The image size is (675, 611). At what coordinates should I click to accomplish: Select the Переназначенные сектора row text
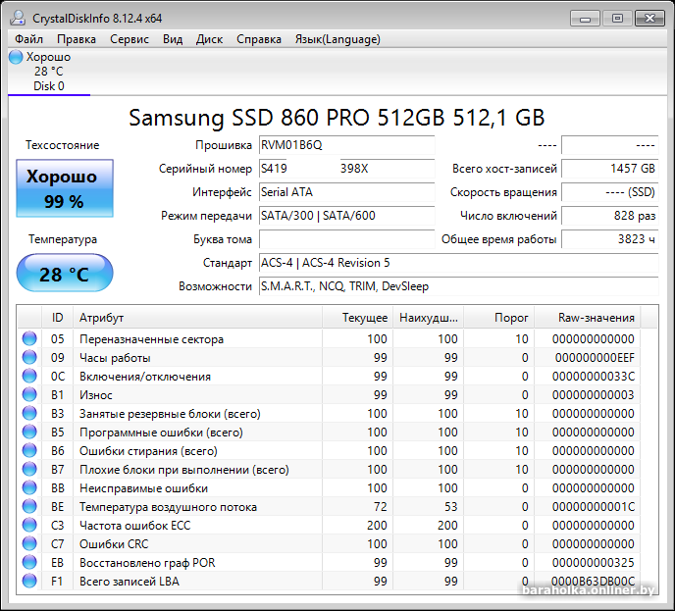151,339
